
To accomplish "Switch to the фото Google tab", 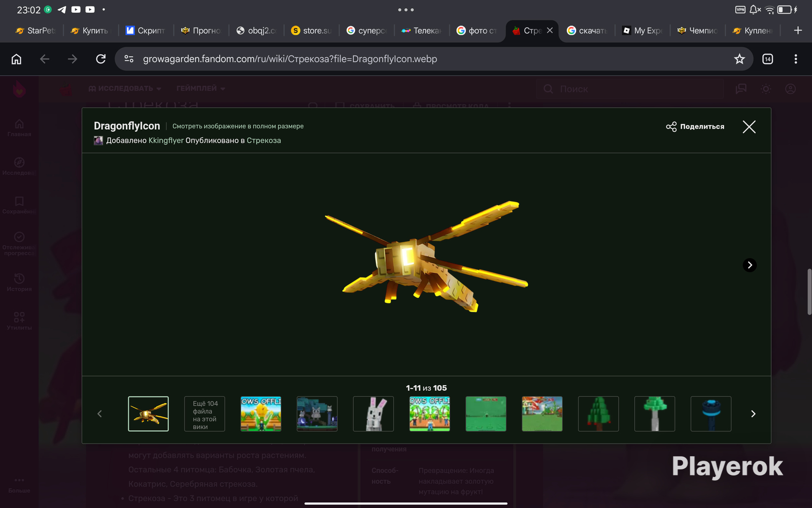I will pos(477,30).
